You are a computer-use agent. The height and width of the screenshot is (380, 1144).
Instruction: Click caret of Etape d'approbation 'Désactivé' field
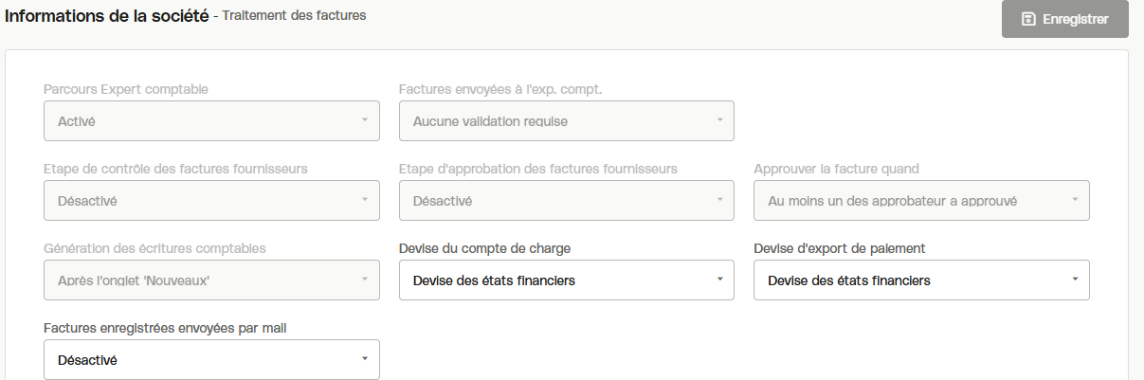click(719, 201)
